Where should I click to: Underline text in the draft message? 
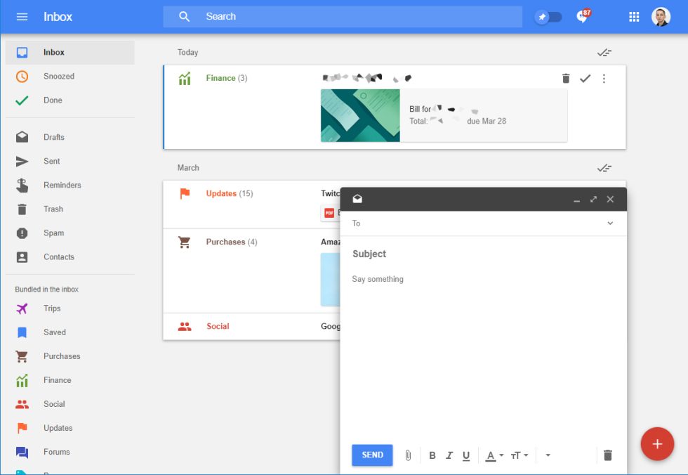(466, 455)
